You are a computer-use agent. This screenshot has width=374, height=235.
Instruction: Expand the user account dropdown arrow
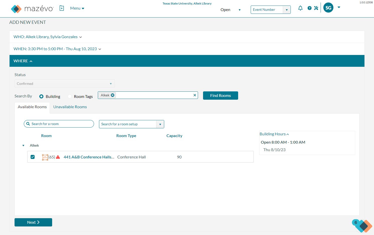tap(339, 7)
